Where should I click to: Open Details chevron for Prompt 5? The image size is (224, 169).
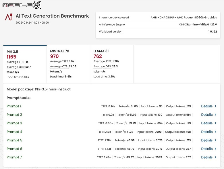tap(216, 140)
